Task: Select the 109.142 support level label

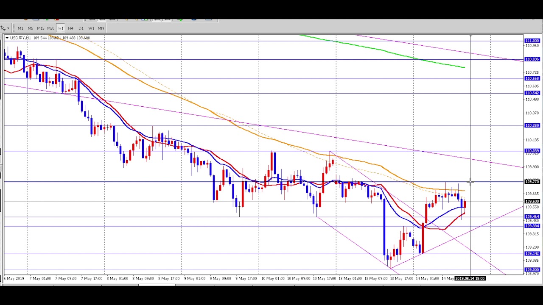Action: [532, 254]
